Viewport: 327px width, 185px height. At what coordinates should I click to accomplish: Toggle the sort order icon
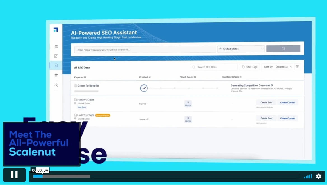point(297,67)
